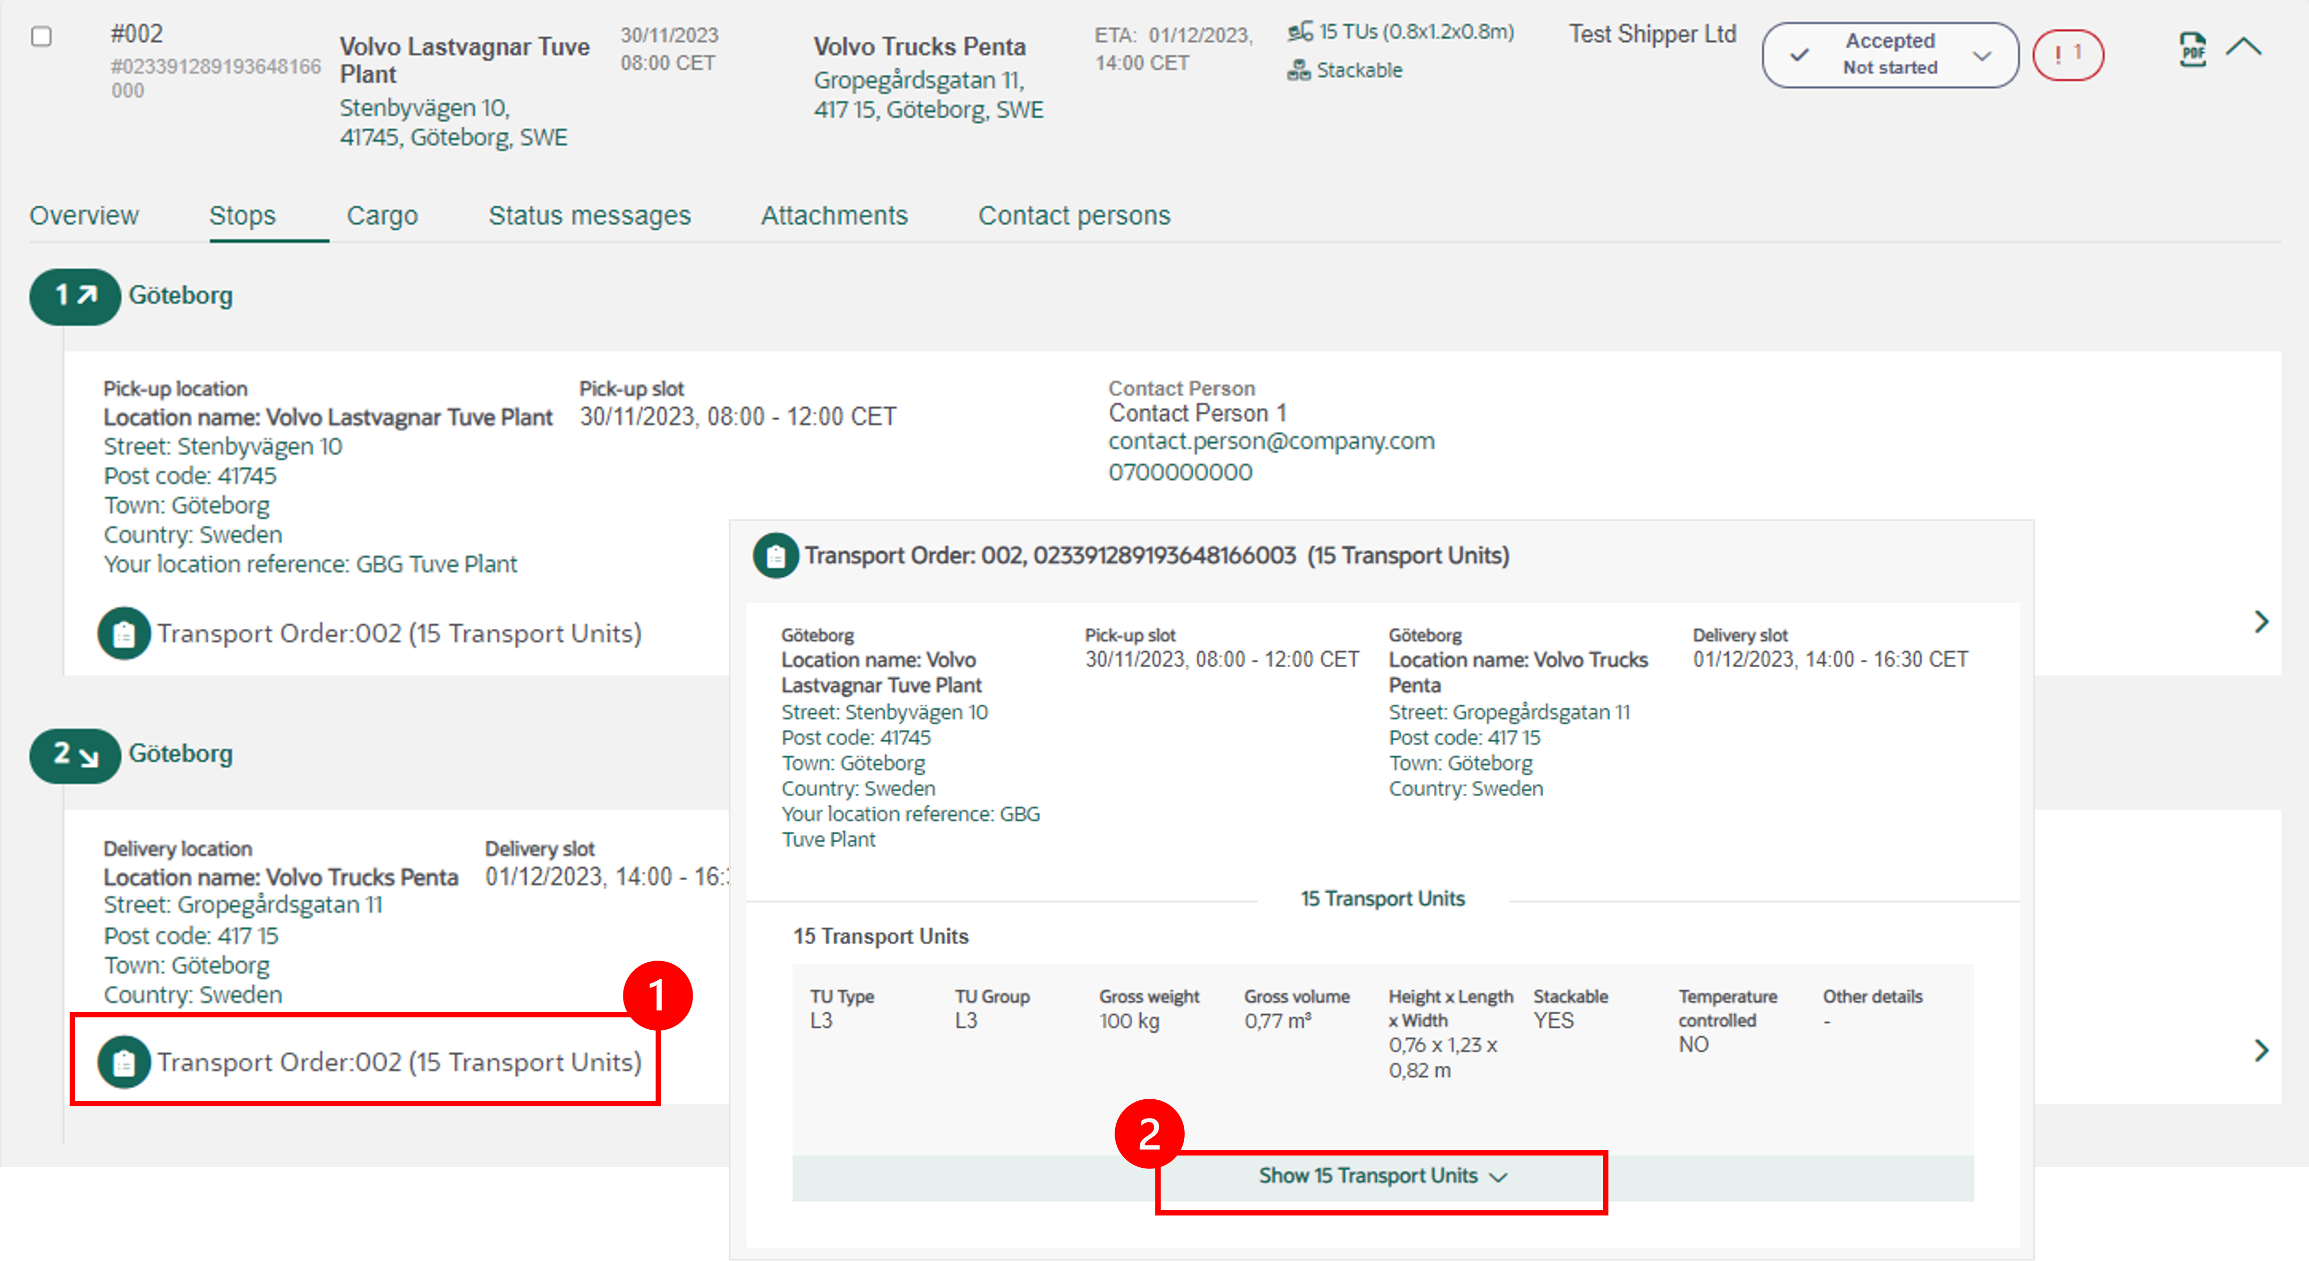Click Your location reference: GBG Tuve Plant in pick-up card
Image resolution: width=2309 pixels, height=1261 pixels.
point(310,564)
